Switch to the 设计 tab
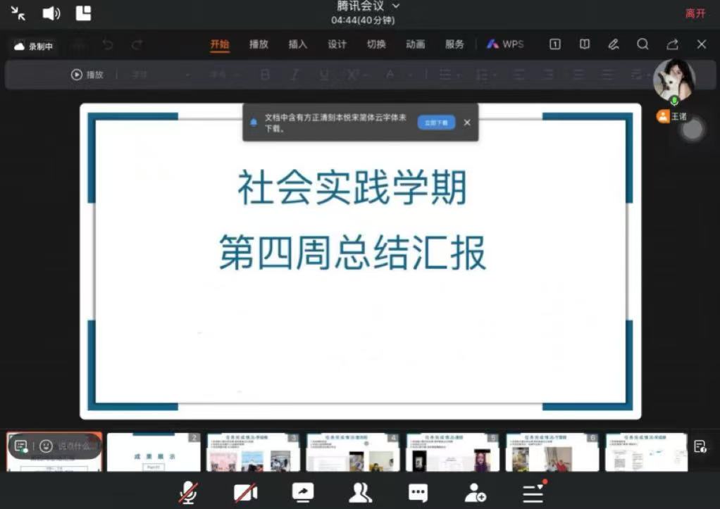Image resolution: width=720 pixels, height=509 pixels. [x=337, y=44]
